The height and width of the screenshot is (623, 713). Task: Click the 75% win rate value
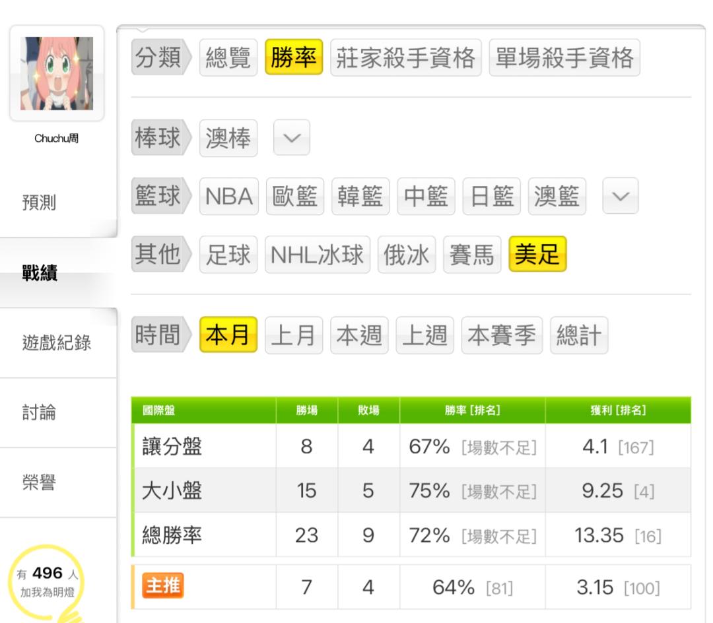click(x=429, y=491)
